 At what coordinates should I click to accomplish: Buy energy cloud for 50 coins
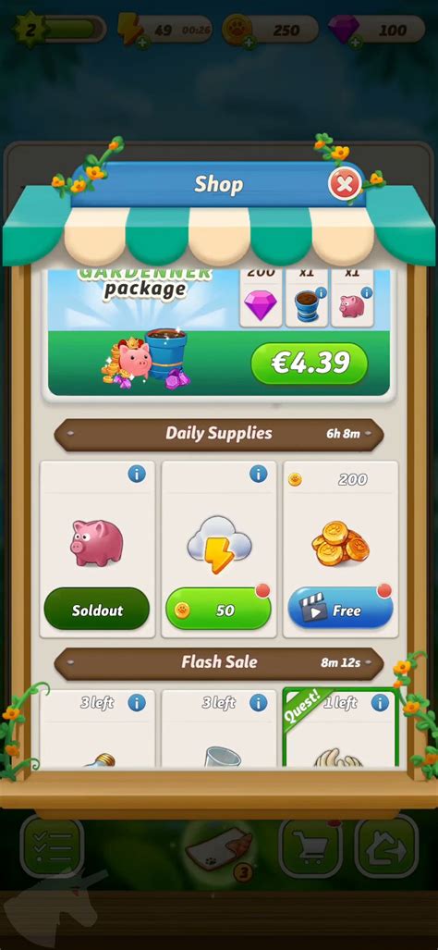click(x=218, y=609)
